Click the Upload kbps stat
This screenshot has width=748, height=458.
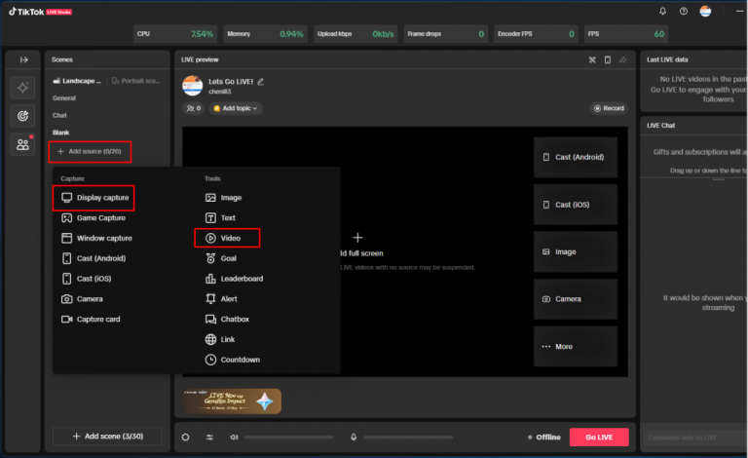point(355,34)
